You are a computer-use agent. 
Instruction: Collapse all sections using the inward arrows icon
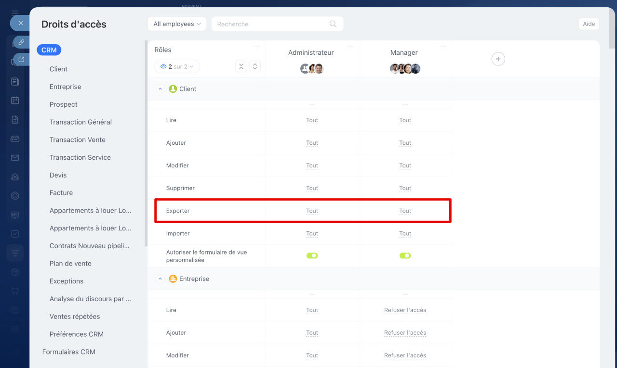[241, 66]
